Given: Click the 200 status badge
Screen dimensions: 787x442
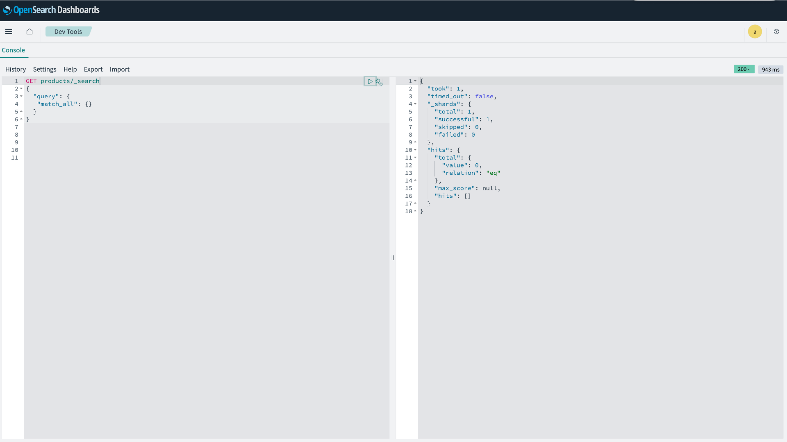Looking at the screenshot, I should pyautogui.click(x=744, y=69).
